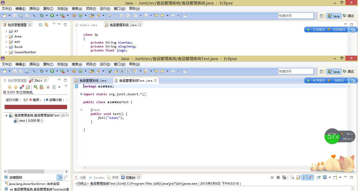The width and height of the screenshot is (358, 191).
Task: Click New icon in lower window toolbar
Action: click(5, 71)
